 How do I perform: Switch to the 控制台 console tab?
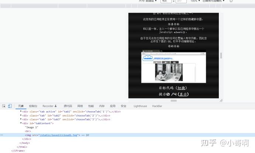tap(33, 106)
